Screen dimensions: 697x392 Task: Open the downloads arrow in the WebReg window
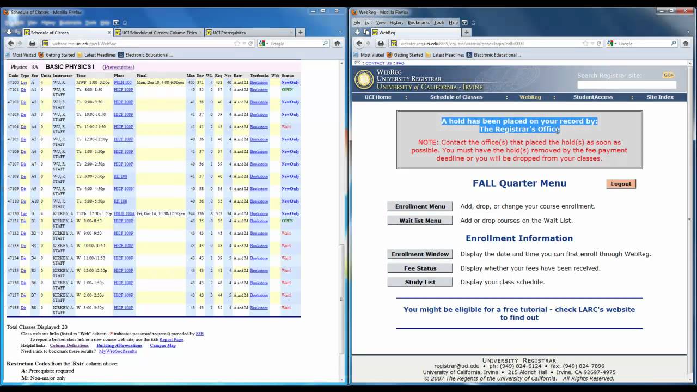point(358,33)
